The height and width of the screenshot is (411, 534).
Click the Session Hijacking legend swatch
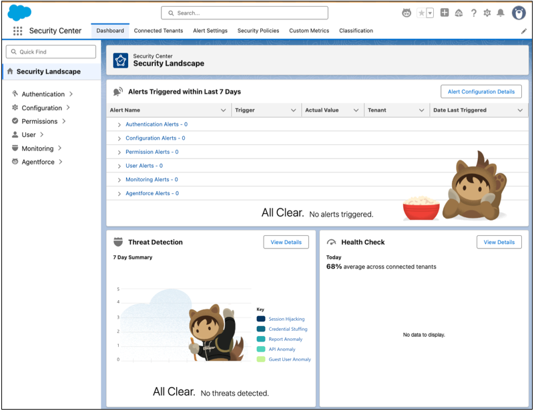[260, 319]
